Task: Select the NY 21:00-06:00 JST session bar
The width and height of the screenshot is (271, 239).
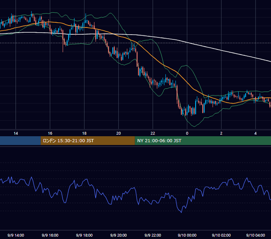Action: click(x=203, y=141)
